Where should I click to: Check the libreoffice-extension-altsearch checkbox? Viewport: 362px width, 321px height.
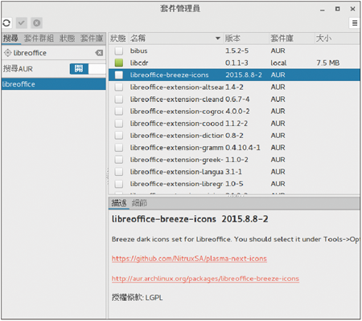(119, 87)
